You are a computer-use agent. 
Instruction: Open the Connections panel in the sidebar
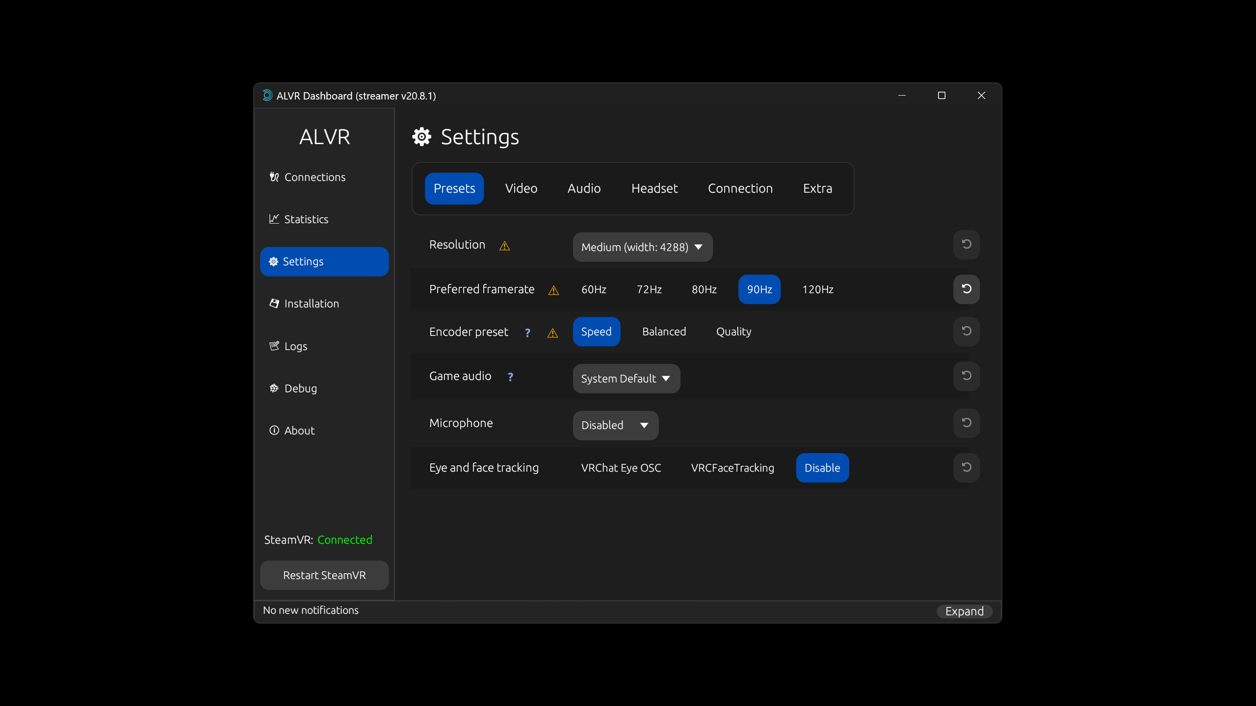(314, 177)
